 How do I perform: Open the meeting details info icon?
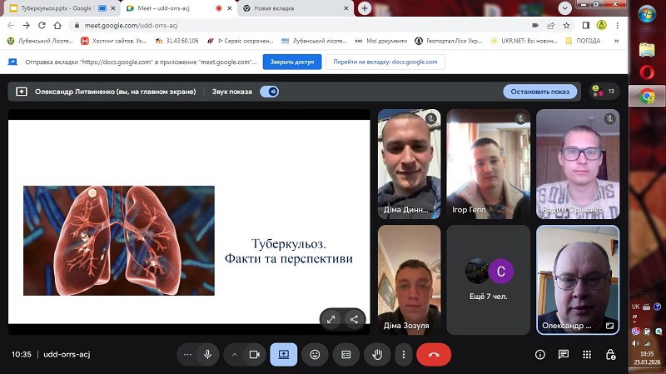tap(539, 354)
